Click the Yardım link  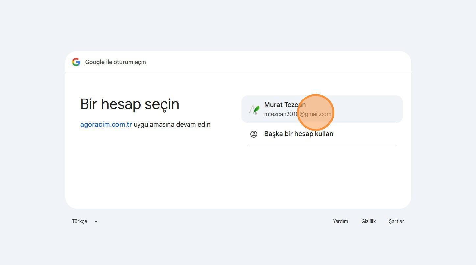340,221
